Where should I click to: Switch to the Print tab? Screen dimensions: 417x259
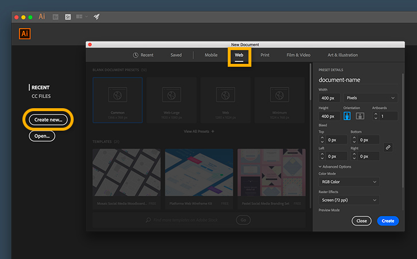click(x=265, y=55)
